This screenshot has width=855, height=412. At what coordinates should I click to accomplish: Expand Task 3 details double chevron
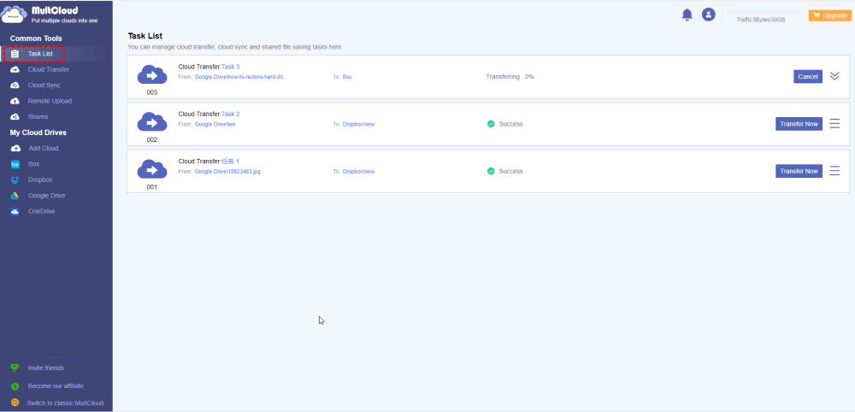click(834, 76)
